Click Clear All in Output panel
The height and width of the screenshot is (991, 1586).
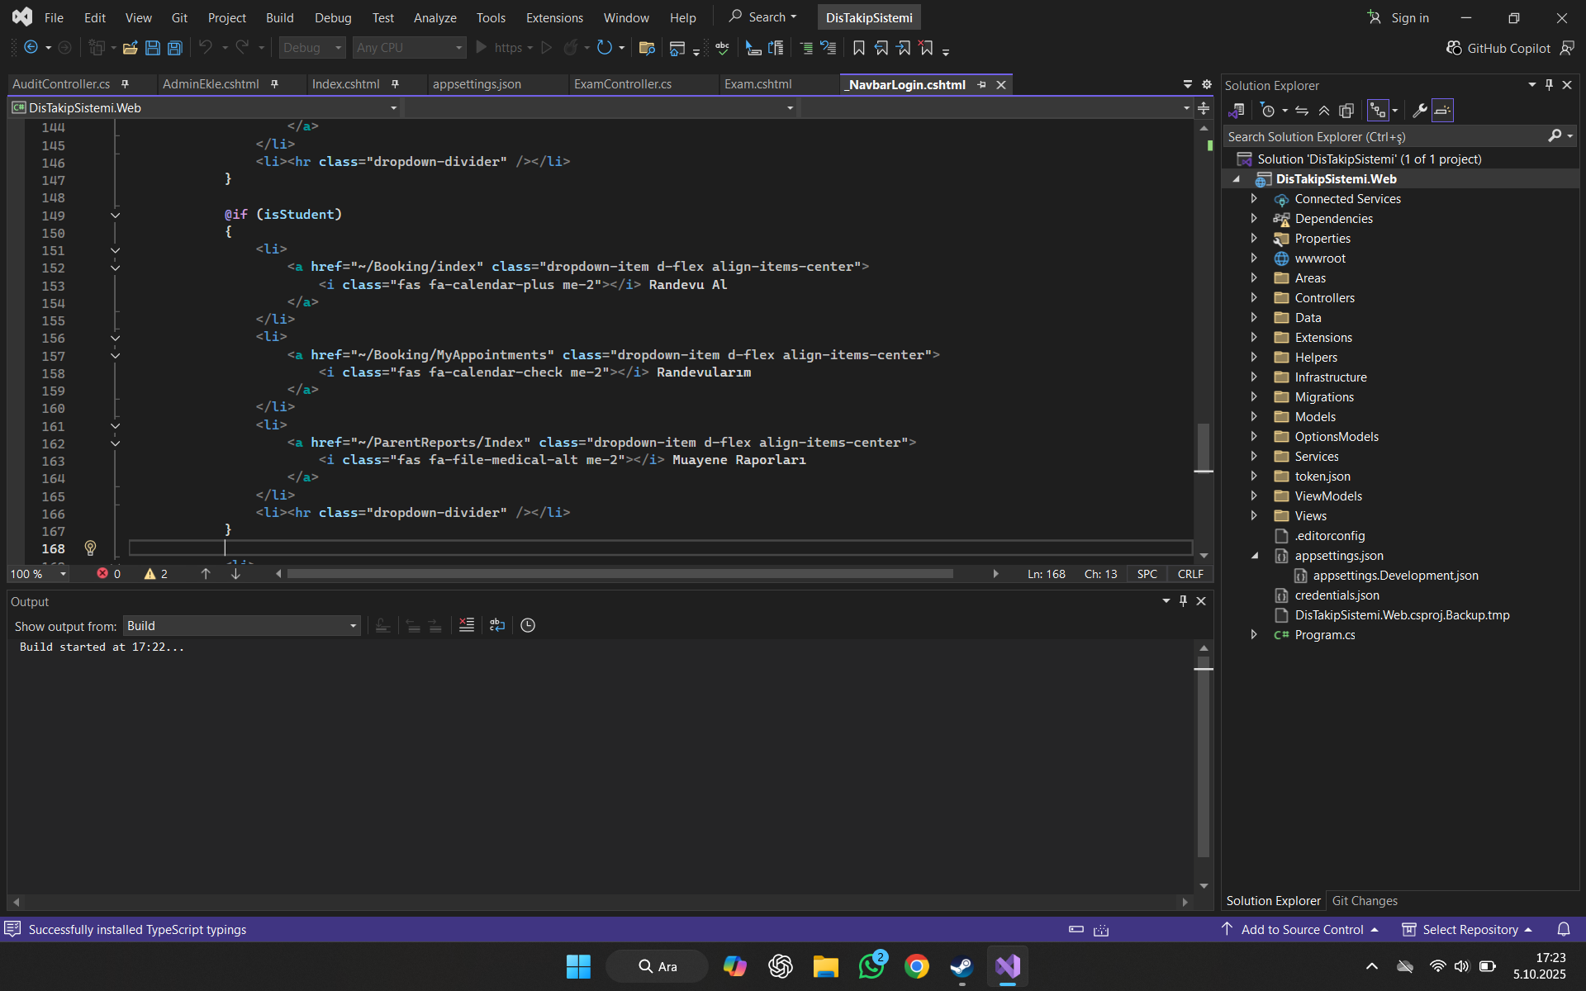point(467,625)
